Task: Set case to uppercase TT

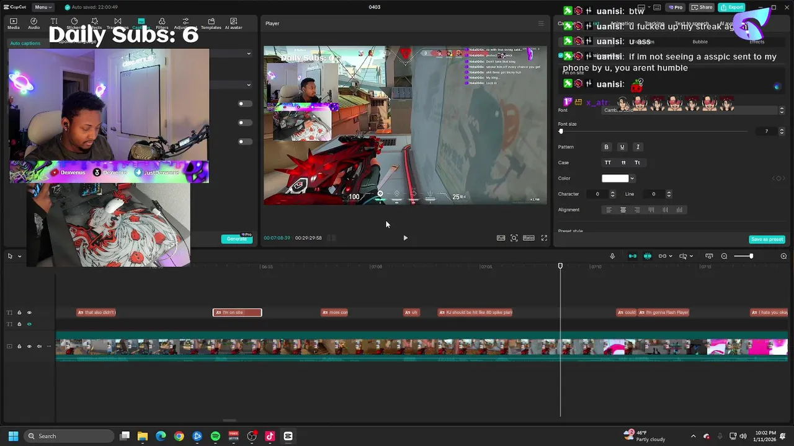Action: [x=608, y=162]
